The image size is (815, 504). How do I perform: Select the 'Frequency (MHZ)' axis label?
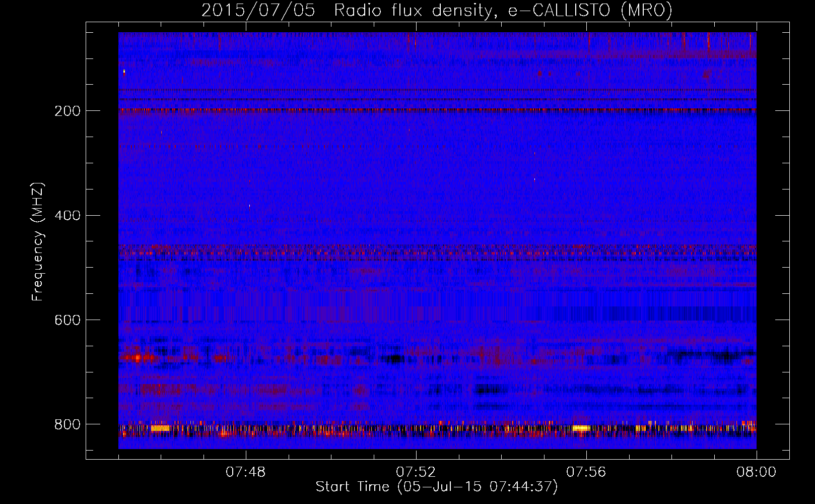[38, 242]
